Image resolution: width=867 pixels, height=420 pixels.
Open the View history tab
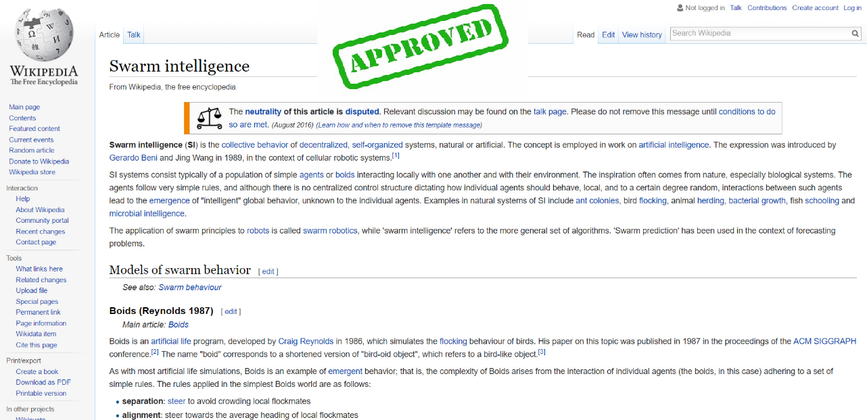642,34
